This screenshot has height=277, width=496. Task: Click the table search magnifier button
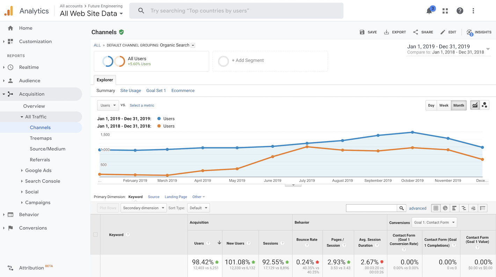click(402, 208)
